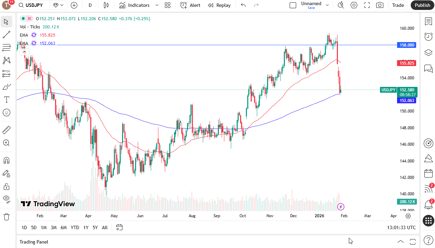The width and height of the screenshot is (435, 248).
Task: Take a chart snapshot with camera
Action: click(x=380, y=5)
